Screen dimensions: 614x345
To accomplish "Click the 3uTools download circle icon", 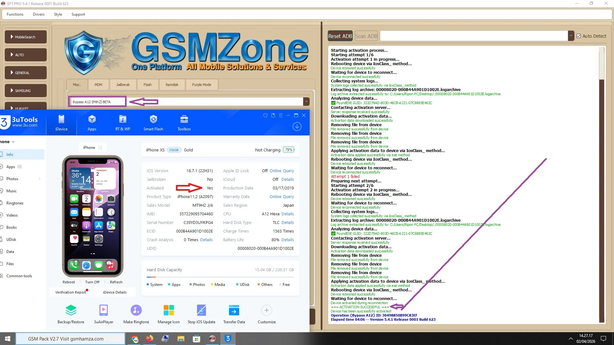I will [297, 126].
